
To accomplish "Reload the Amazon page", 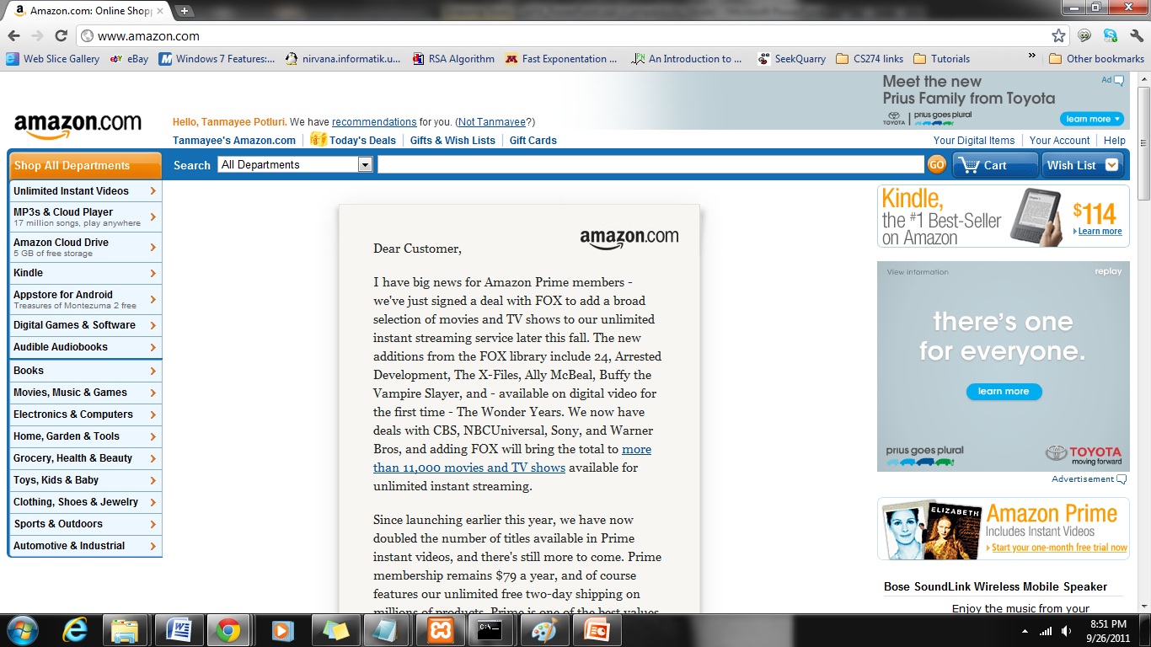I will (61, 35).
